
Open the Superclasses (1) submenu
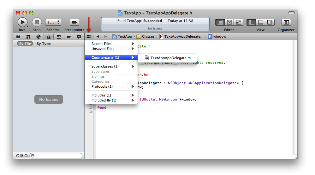pos(111,66)
